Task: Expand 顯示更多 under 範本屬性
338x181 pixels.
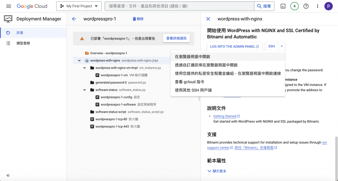Action: point(217,171)
